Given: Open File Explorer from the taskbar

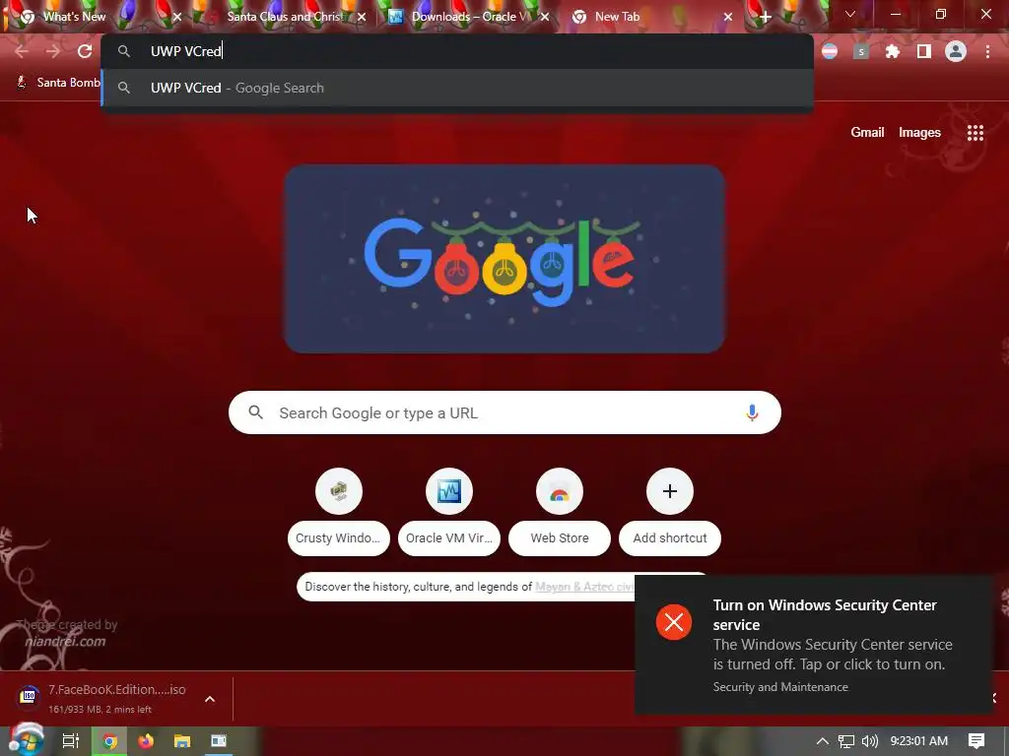Looking at the screenshot, I should pos(182,741).
